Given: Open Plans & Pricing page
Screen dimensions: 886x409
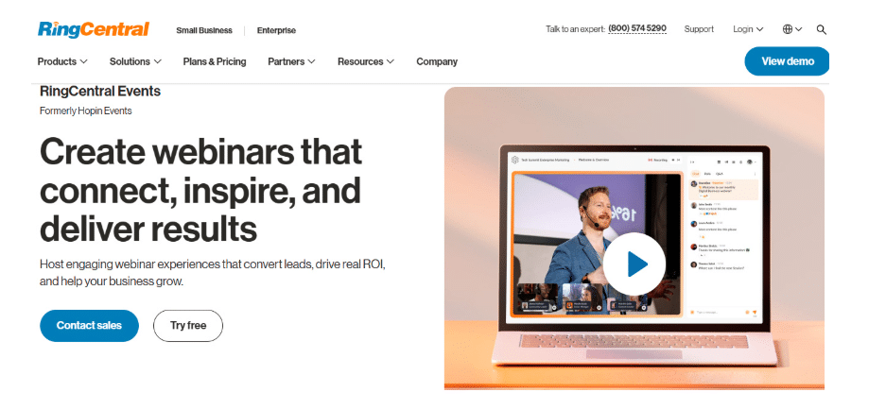Looking at the screenshot, I should [x=215, y=61].
